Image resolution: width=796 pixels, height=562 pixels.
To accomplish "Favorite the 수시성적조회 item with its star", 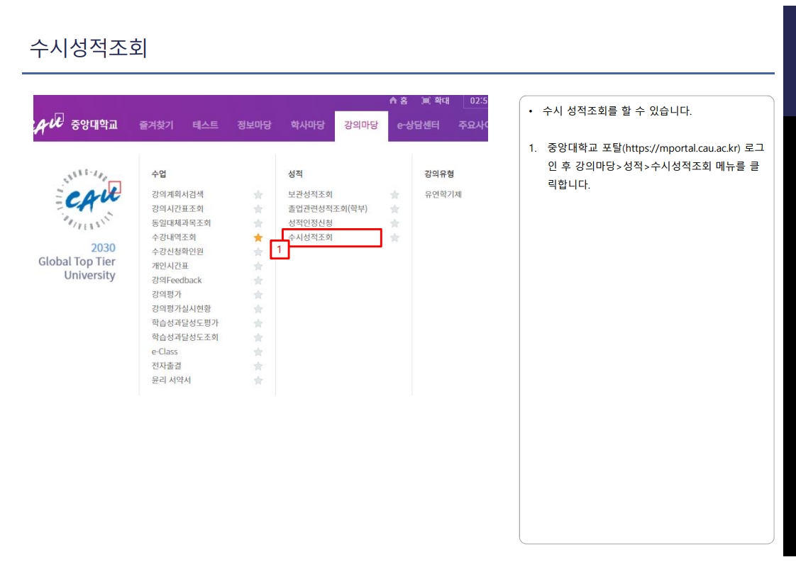I will pos(394,236).
